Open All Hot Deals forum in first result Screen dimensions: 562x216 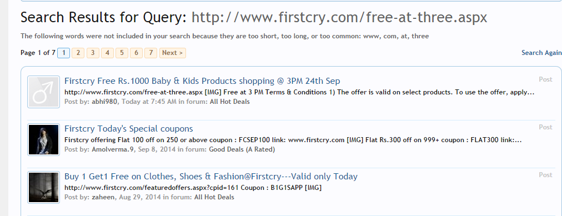(230, 102)
